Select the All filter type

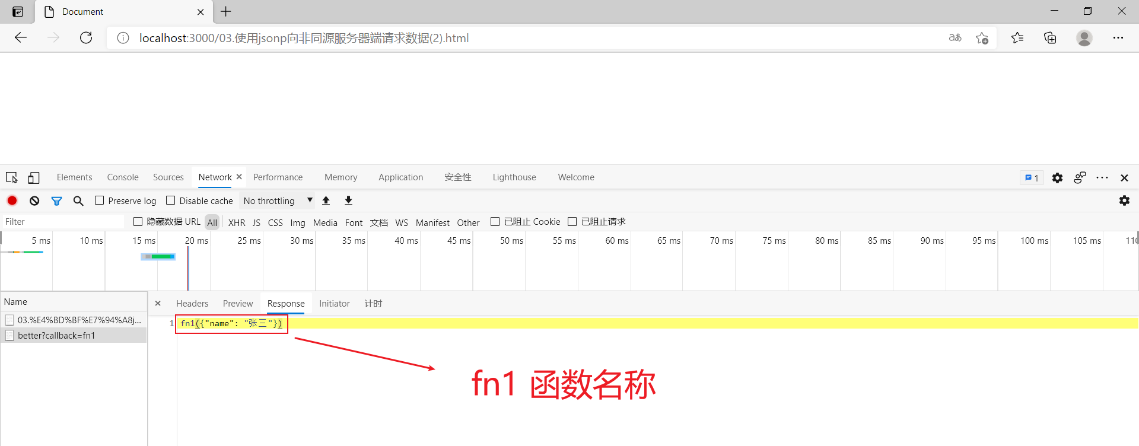[212, 222]
